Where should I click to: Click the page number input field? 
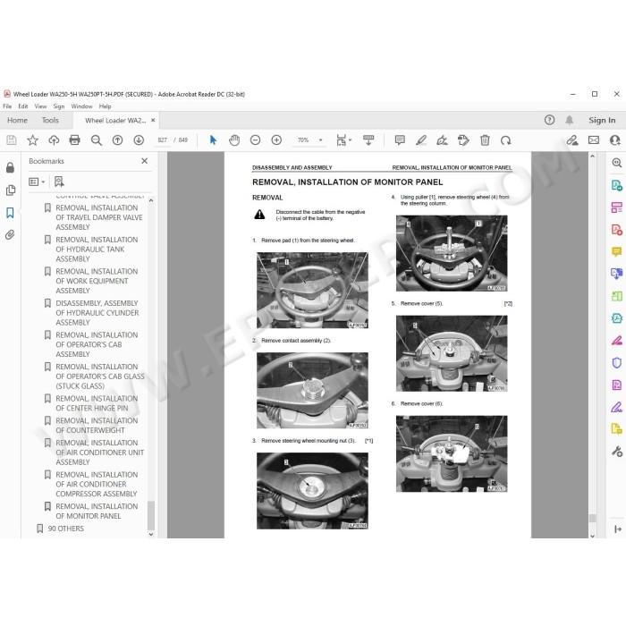point(163,140)
